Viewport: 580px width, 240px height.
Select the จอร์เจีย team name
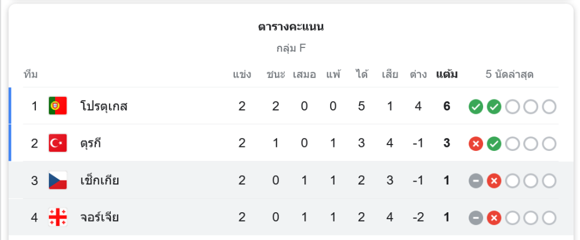pos(99,217)
